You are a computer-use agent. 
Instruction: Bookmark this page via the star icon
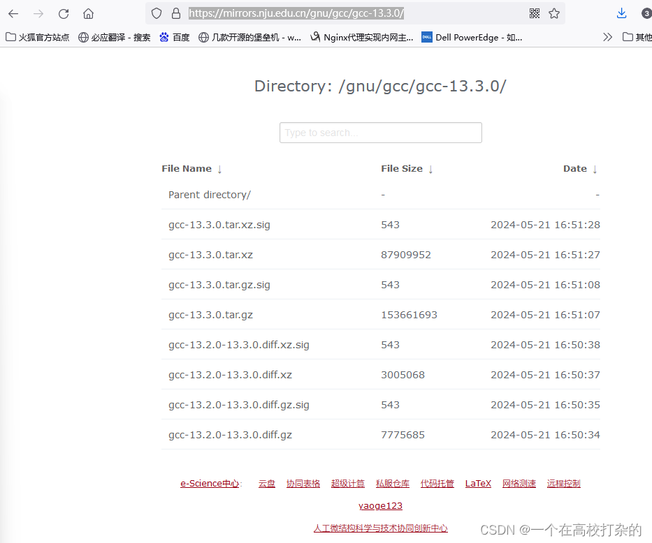click(x=554, y=13)
